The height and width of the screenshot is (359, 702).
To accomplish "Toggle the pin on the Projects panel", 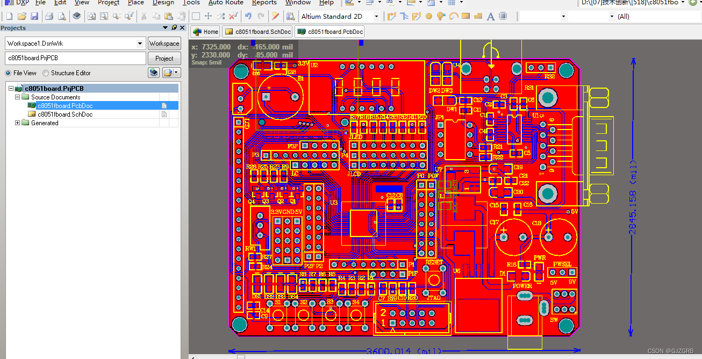I will coord(174,27).
